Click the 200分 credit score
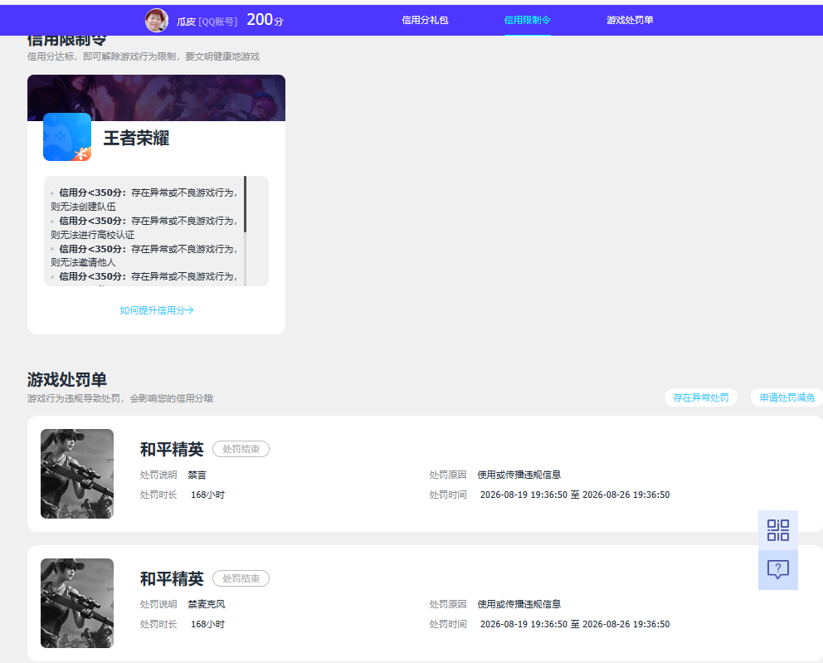The image size is (823, 663). pyautogui.click(x=265, y=19)
